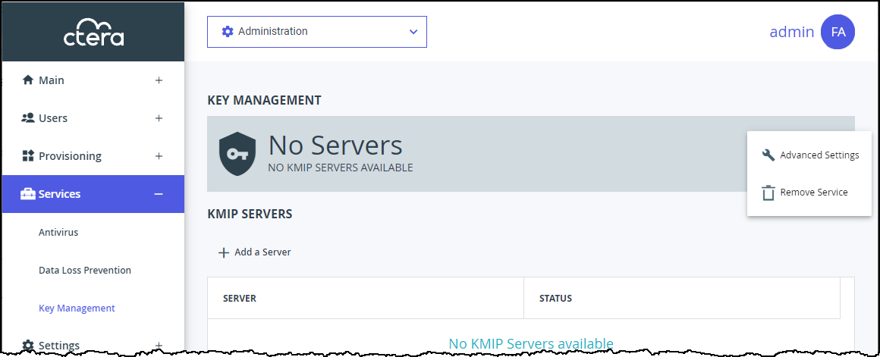This screenshot has width=880, height=357.
Task: Click the admin username link
Action: [791, 32]
